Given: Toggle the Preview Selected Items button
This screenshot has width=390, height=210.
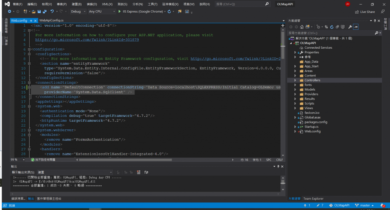Looking at the screenshot, I should point(356,27).
